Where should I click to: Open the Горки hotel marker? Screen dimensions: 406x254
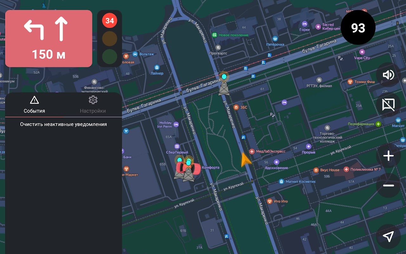pos(304,24)
